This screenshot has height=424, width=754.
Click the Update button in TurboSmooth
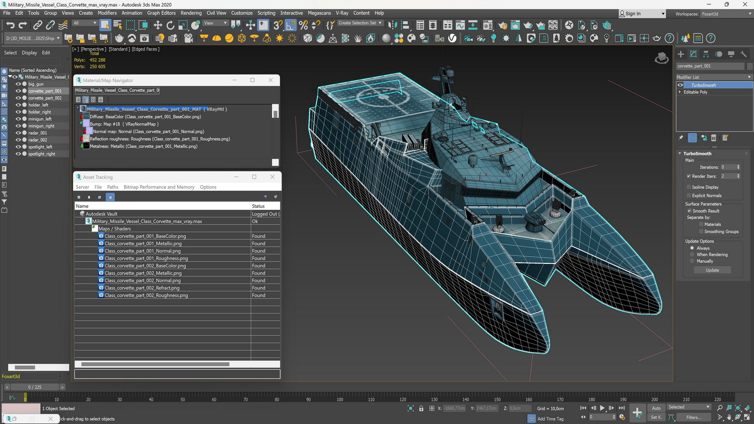712,270
